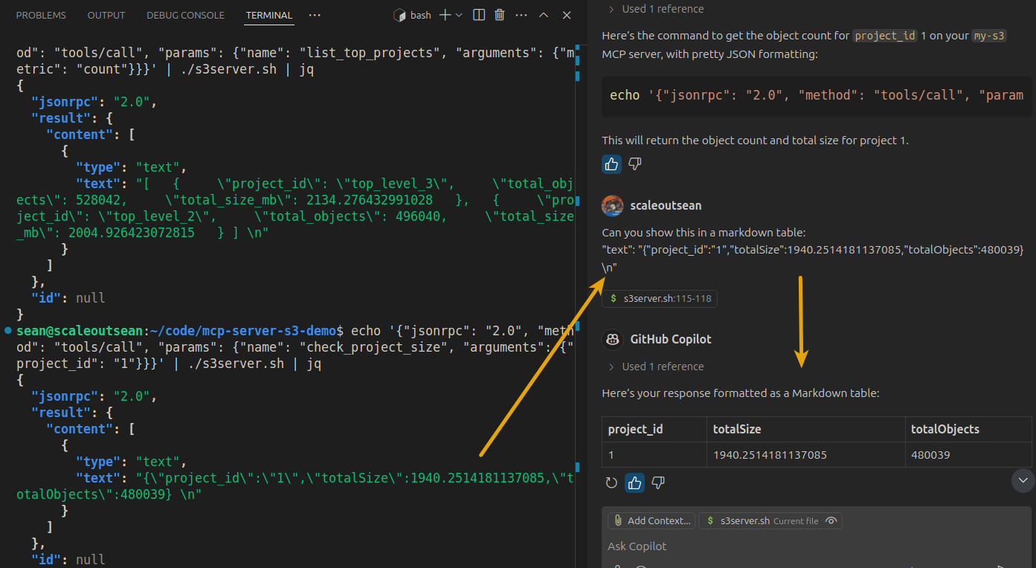Viewport: 1036px width, 568px height.
Task: Focus the Ask Copilot input field
Action: (816, 546)
